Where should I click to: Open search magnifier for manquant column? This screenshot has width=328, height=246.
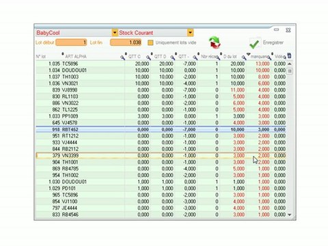click(269, 57)
